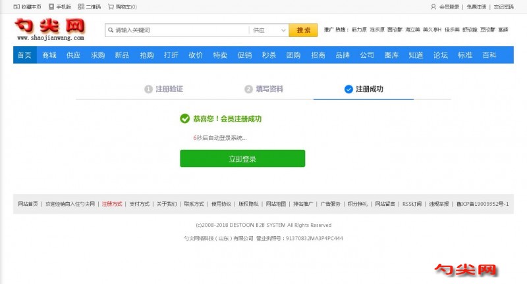Click the 免费注册 link at top
Image resolution: width=527 pixels, height=284 pixels.
pos(476,7)
